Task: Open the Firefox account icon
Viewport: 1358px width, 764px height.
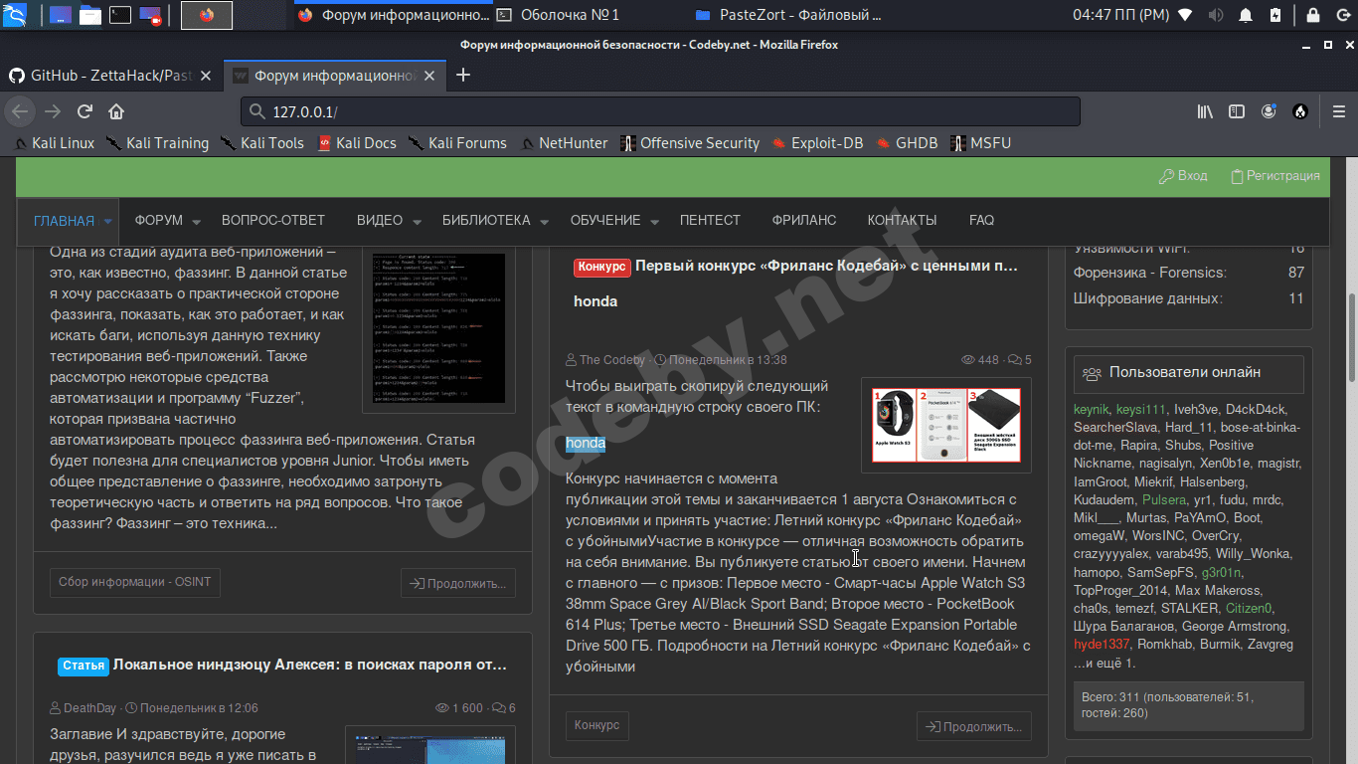Action: point(1269,111)
